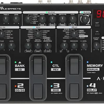This screenshot has height=104, width=104.
Task: Click the TURBO DS overdrive type label
Action: click(10, 31)
